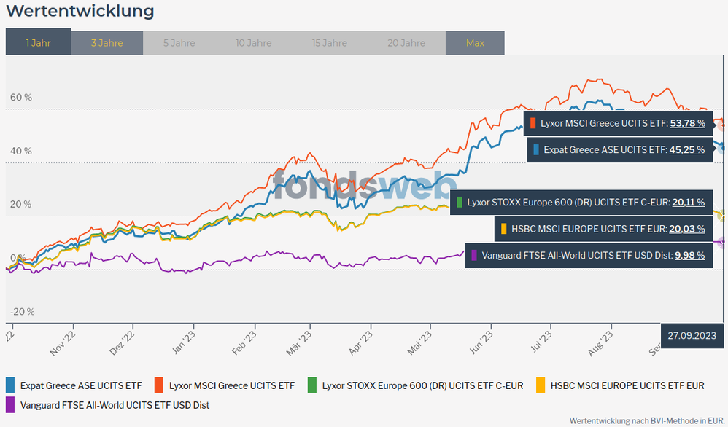
Task: Click the HSBC MSCI EUROPE legend label
Action: pyautogui.click(x=627, y=385)
